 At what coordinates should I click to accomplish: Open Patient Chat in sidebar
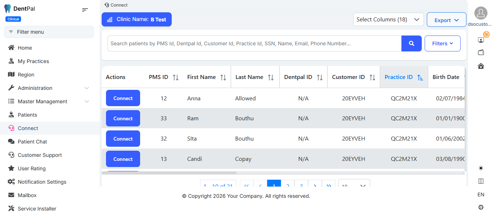[x=32, y=142]
